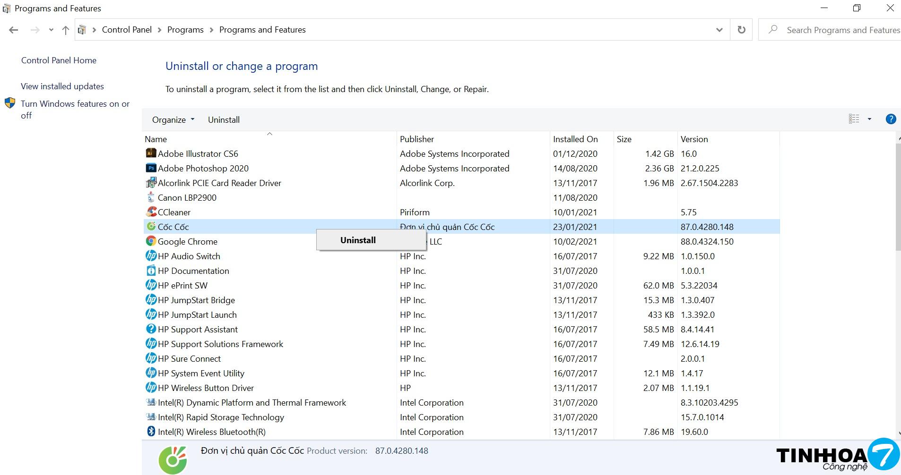
Task: Click Uninstall in the toolbar
Action: (x=224, y=120)
